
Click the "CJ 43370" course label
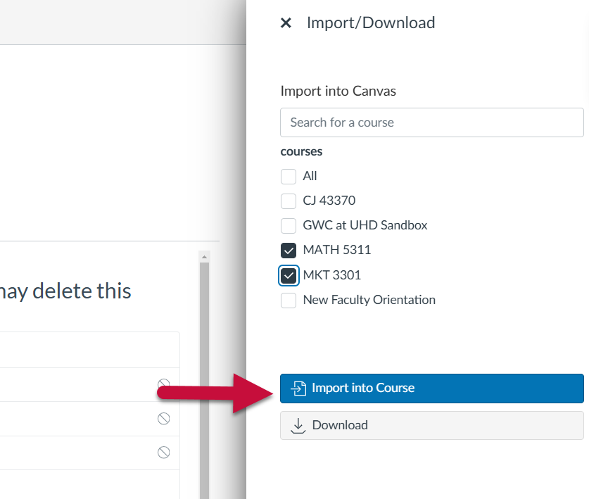pyautogui.click(x=329, y=201)
